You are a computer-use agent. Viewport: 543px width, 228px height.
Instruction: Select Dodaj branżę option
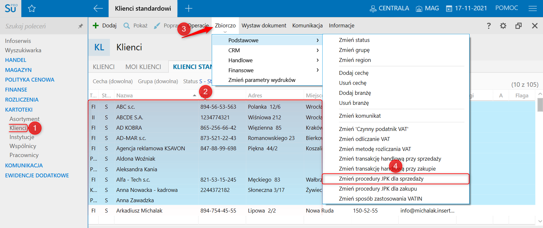point(355,93)
